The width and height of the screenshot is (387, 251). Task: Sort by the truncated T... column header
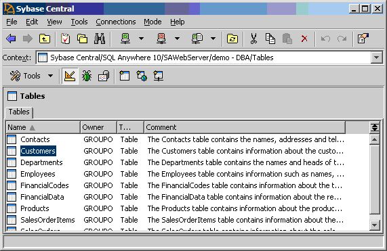[131, 127]
